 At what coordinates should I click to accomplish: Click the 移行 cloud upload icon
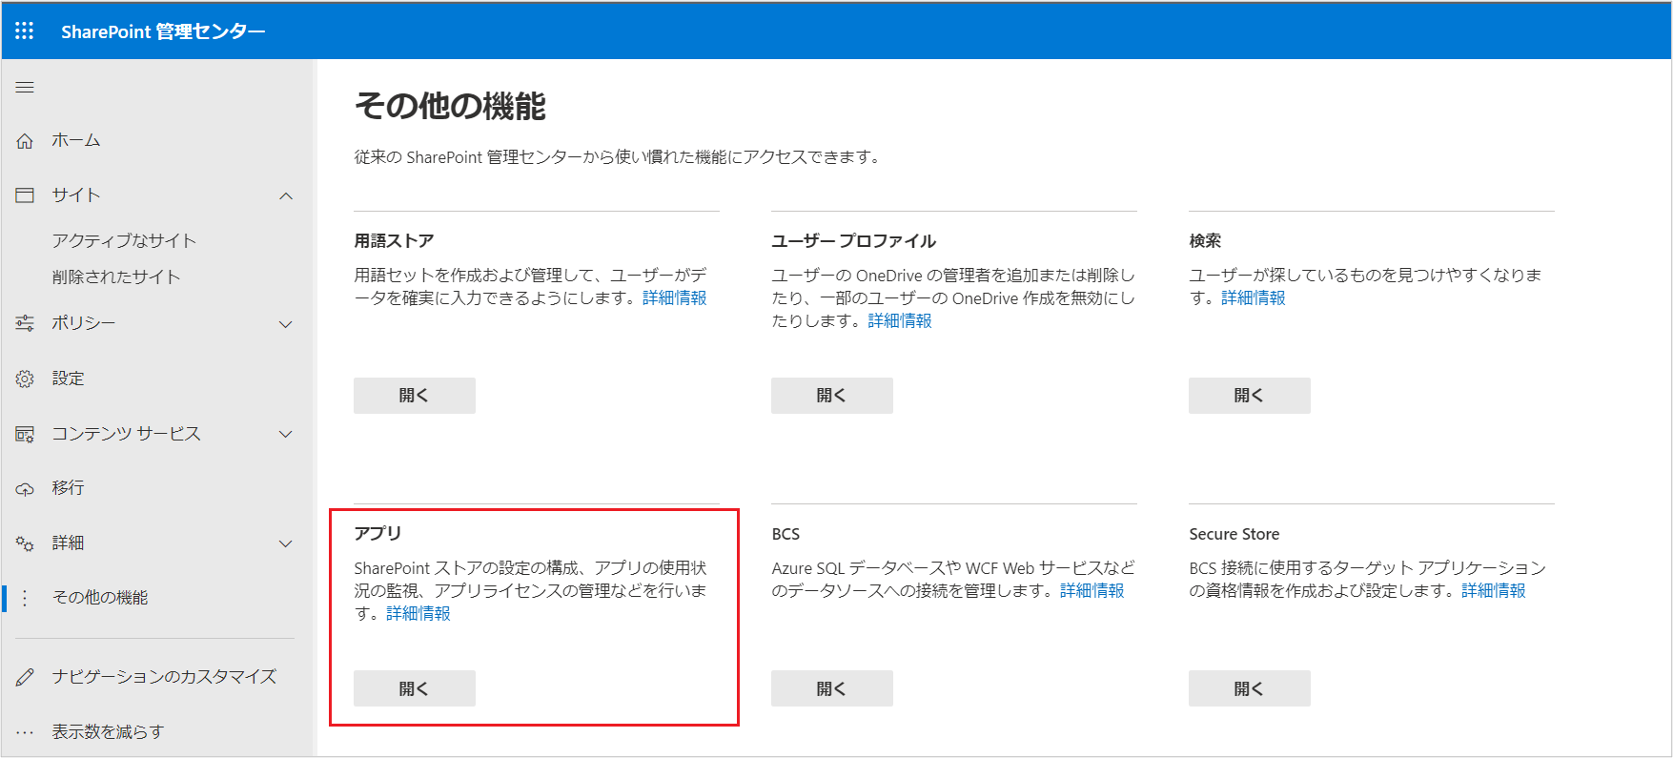tap(25, 488)
